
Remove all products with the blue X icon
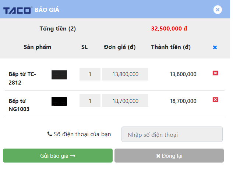point(215,47)
